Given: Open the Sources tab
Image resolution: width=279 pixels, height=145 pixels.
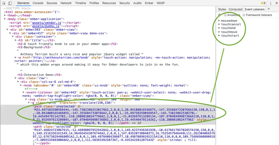Looking at the screenshot, I should [52, 3].
